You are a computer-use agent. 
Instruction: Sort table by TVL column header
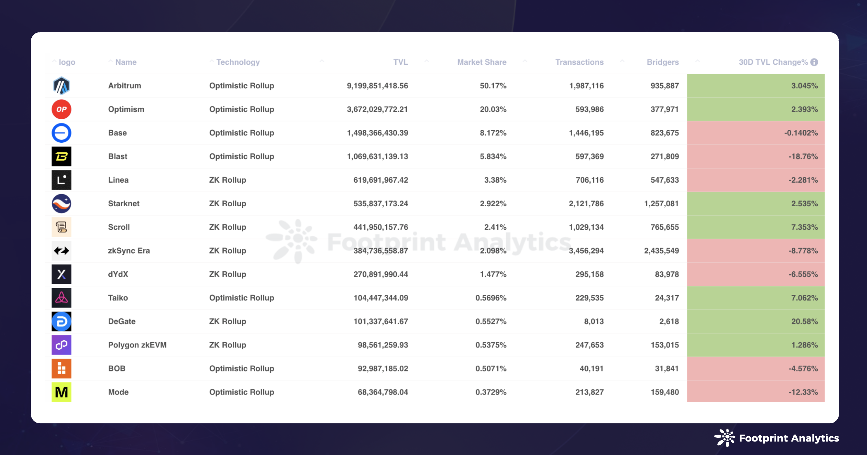pos(400,62)
